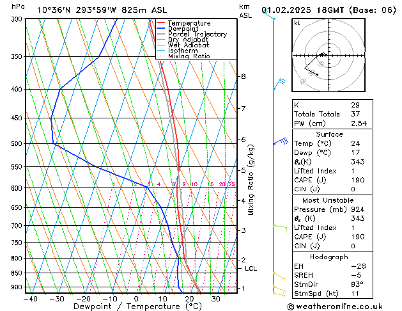Click the Dewpoint legend entry
The width and height of the screenshot is (402, 311).
click(178, 29)
